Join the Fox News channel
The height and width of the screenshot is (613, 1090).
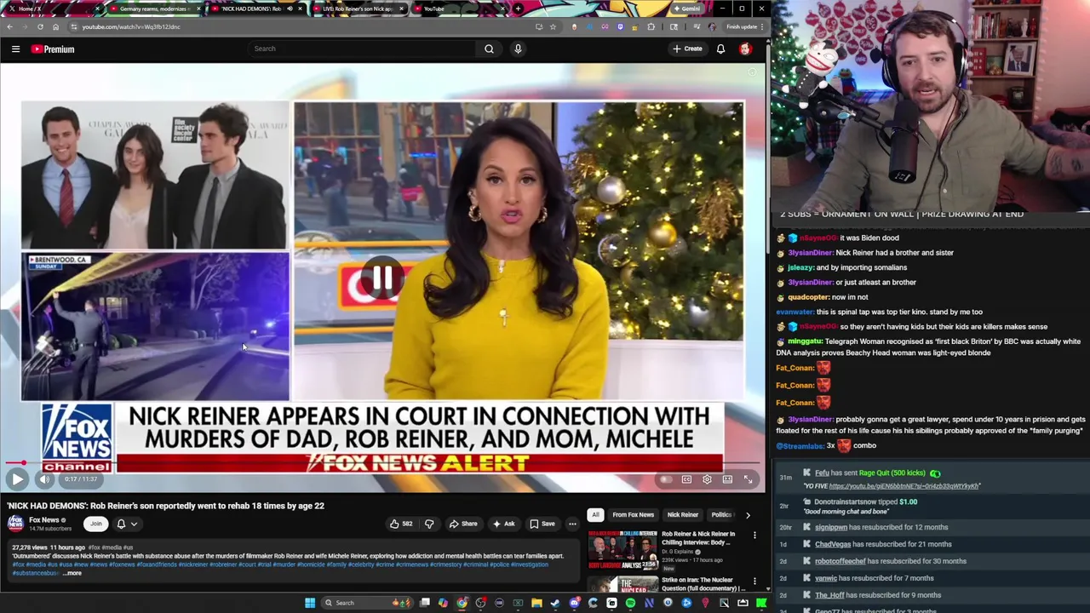96,524
